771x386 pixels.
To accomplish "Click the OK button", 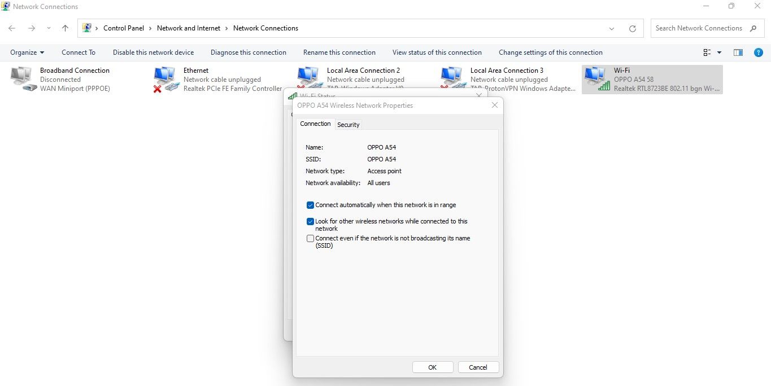I will point(432,367).
